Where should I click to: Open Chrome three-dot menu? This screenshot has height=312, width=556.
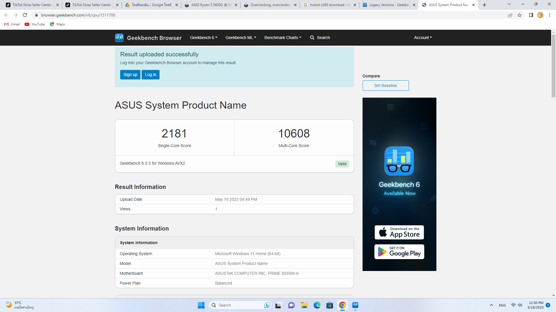point(550,15)
